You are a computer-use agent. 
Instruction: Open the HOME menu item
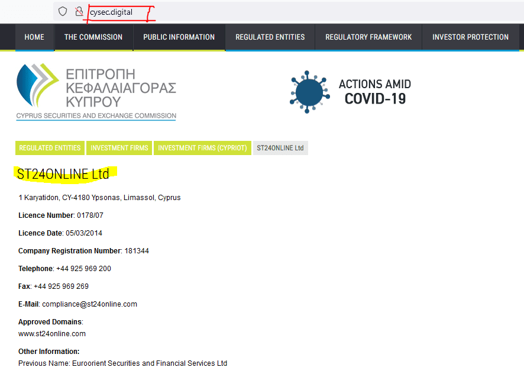pos(34,37)
